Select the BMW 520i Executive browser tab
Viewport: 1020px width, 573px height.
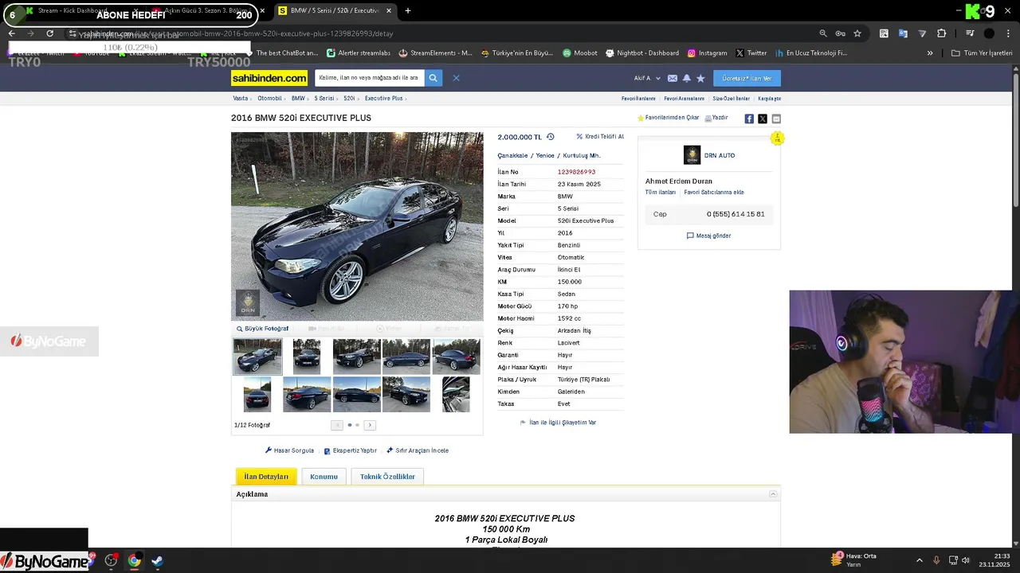pyautogui.click(x=335, y=10)
